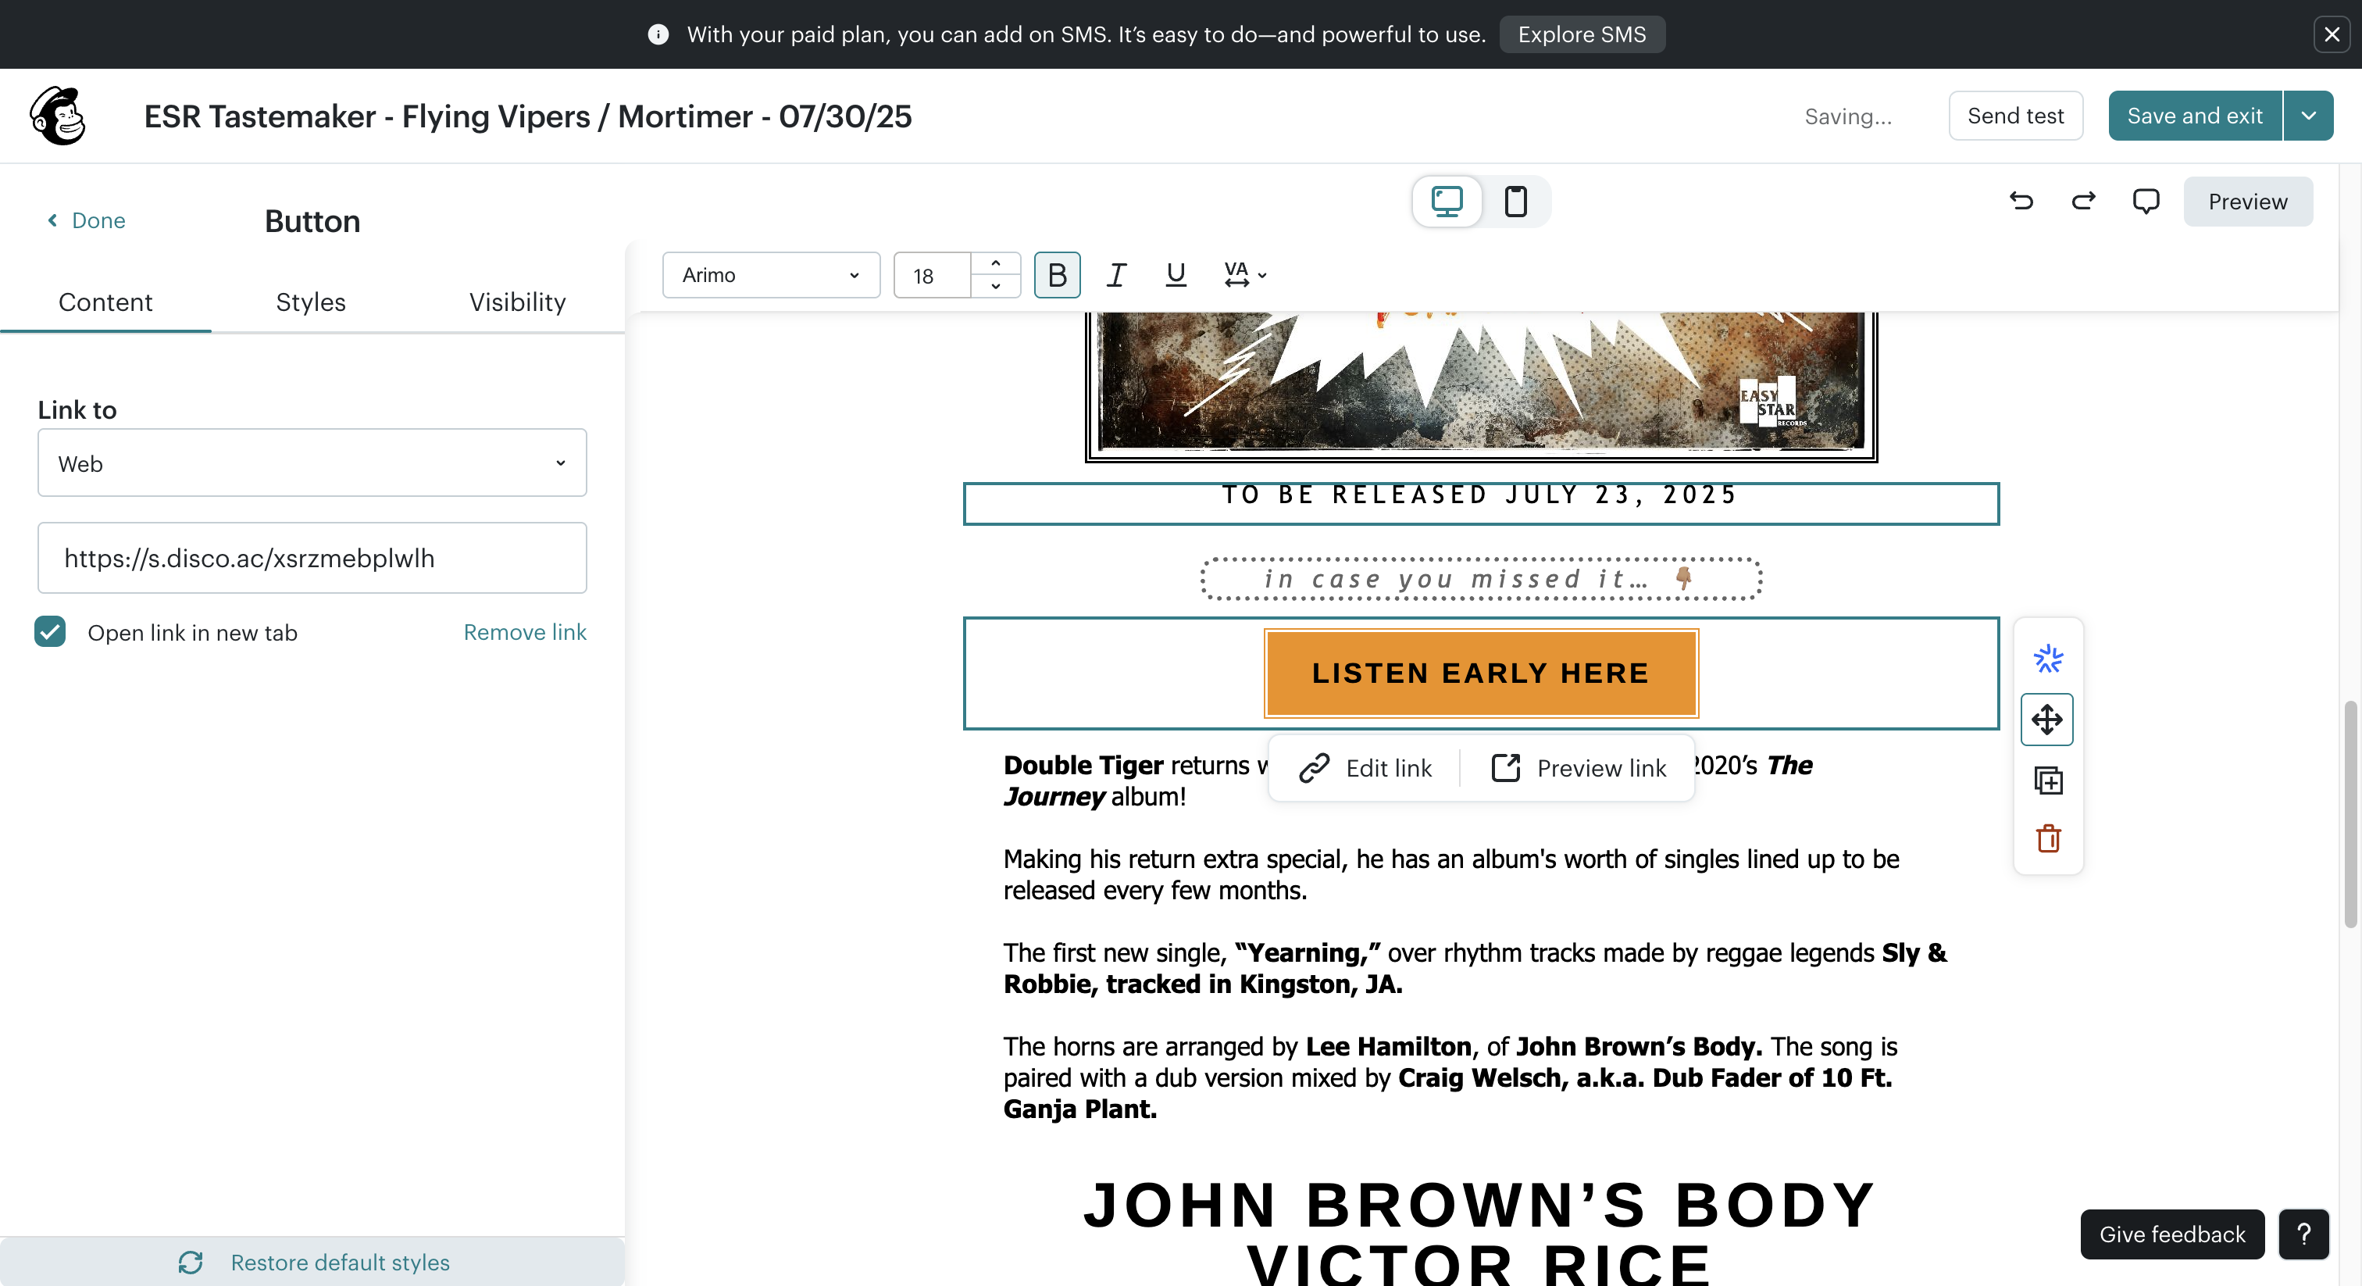
Task: Click the Restore default styles refresh icon
Action: [x=191, y=1262]
